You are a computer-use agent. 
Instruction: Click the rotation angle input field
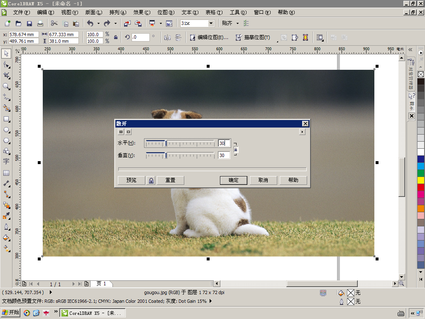pyautogui.click(x=140, y=37)
